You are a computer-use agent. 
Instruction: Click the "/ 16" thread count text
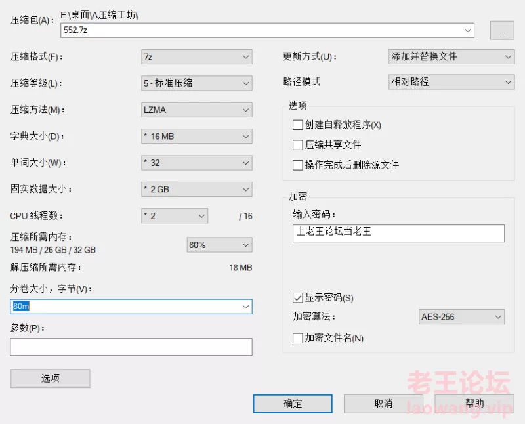click(x=245, y=216)
